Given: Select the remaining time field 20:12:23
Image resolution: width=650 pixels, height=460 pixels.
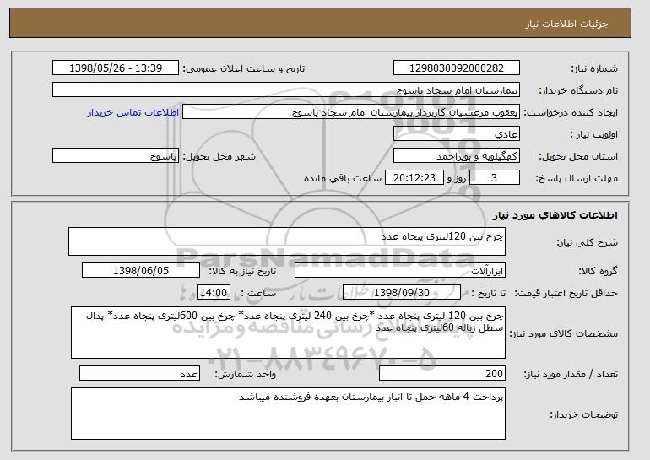Looking at the screenshot, I should (414, 178).
